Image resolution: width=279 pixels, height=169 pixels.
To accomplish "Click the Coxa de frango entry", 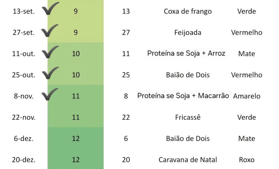I will 188,11.
